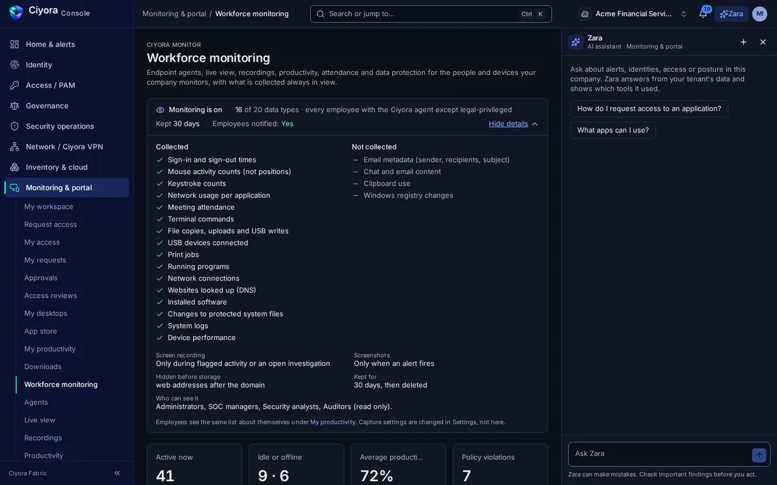Open Access / PAM key icon

pyautogui.click(x=14, y=85)
